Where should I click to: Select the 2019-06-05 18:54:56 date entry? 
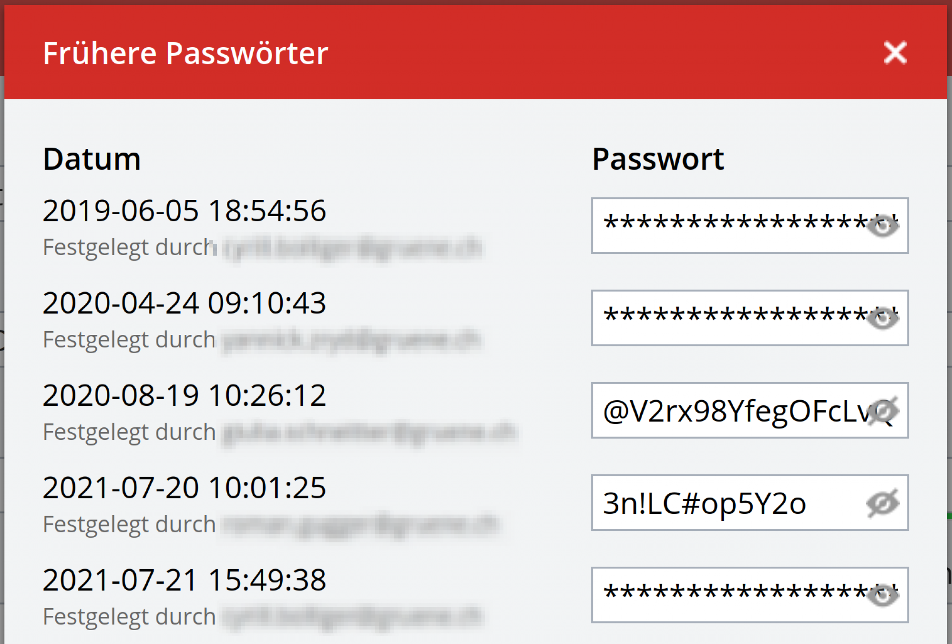click(184, 210)
